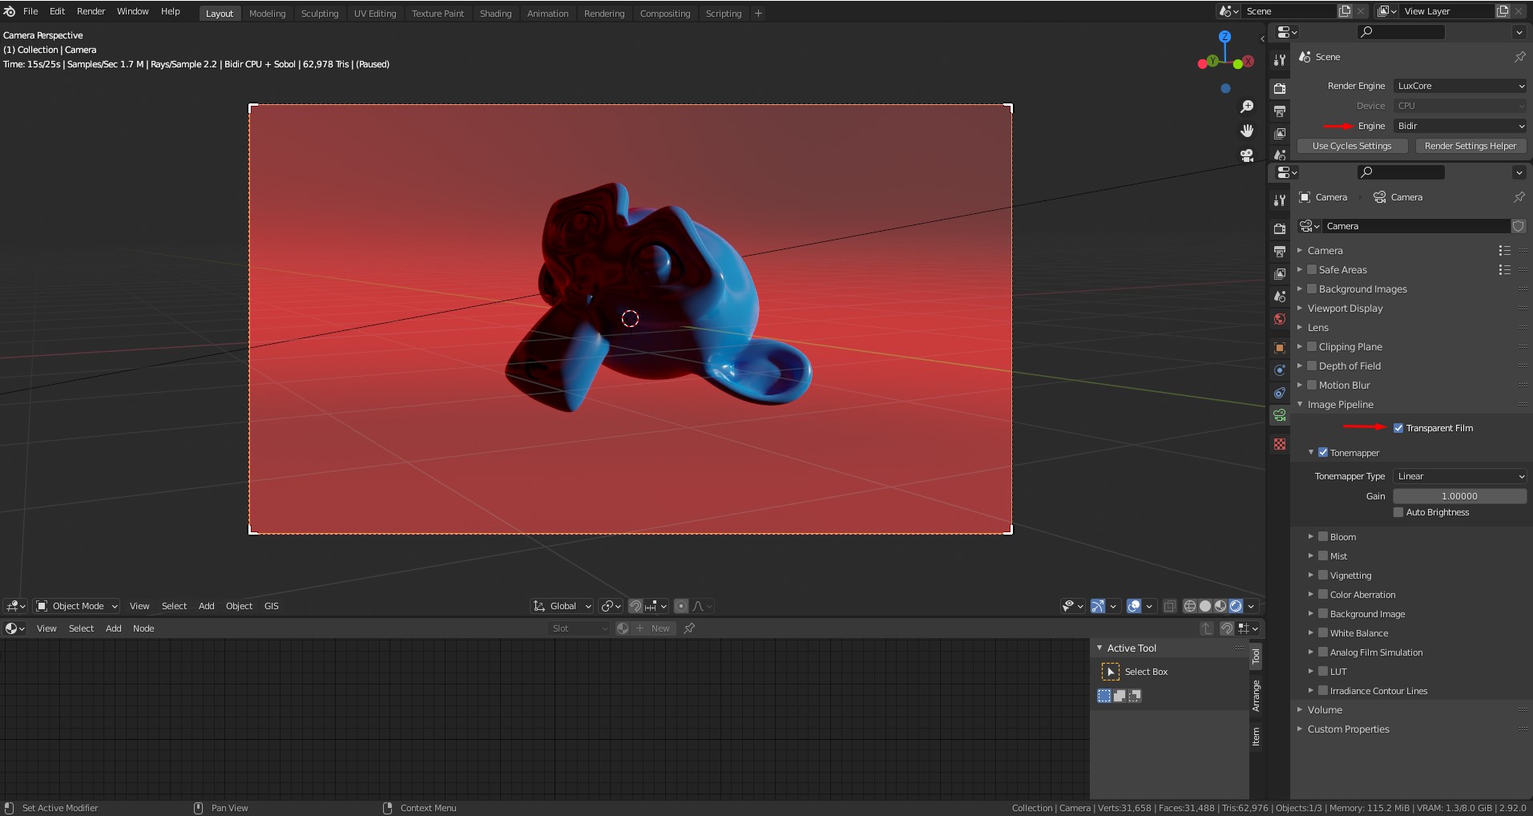Viewport: 1533px width, 816px height.
Task: Click the pan hand icon in viewport
Action: pyautogui.click(x=1247, y=131)
